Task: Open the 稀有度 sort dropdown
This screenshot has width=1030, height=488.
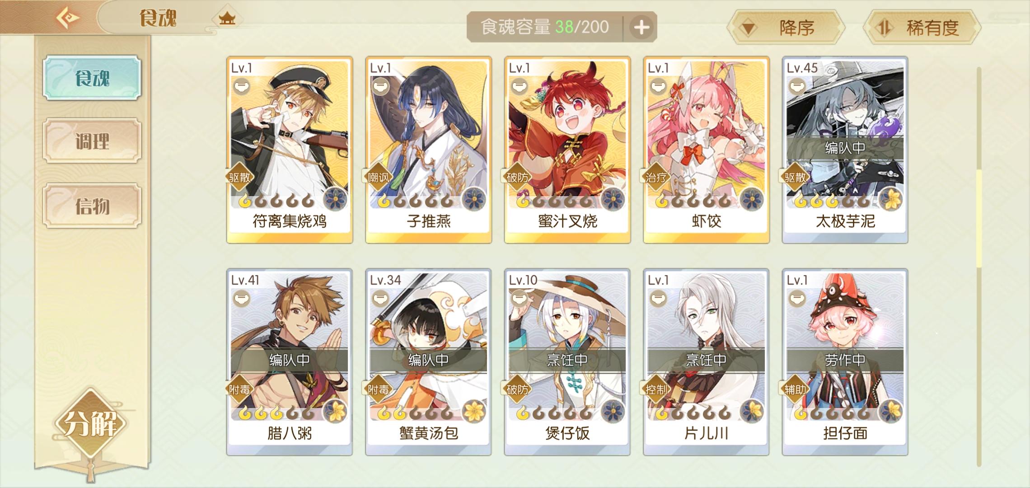Action: click(922, 28)
